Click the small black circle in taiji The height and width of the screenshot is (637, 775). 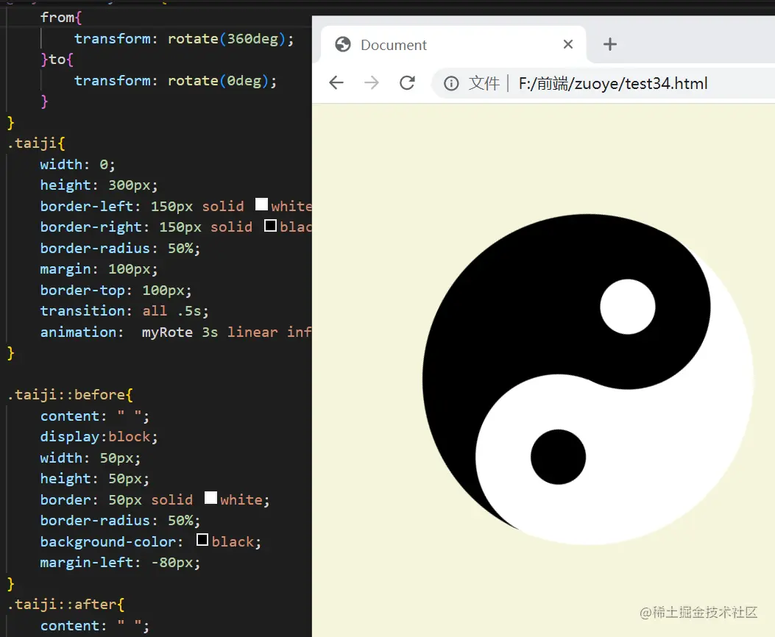click(x=558, y=457)
